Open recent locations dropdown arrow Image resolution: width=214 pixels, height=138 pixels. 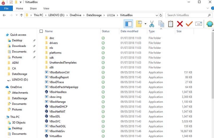coord(17,15)
